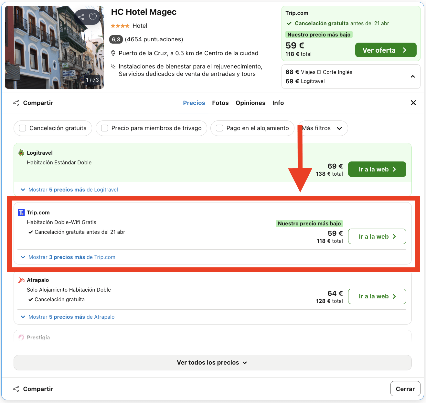The height and width of the screenshot is (403, 426).
Task: Click the Logitravel logo icon
Action: (21, 153)
